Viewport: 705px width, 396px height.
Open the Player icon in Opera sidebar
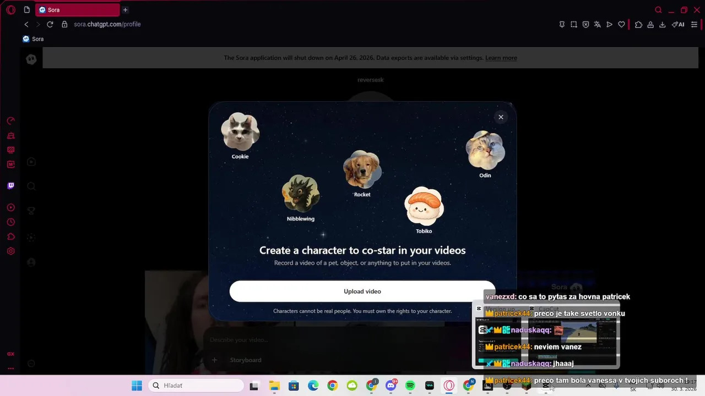click(x=10, y=208)
